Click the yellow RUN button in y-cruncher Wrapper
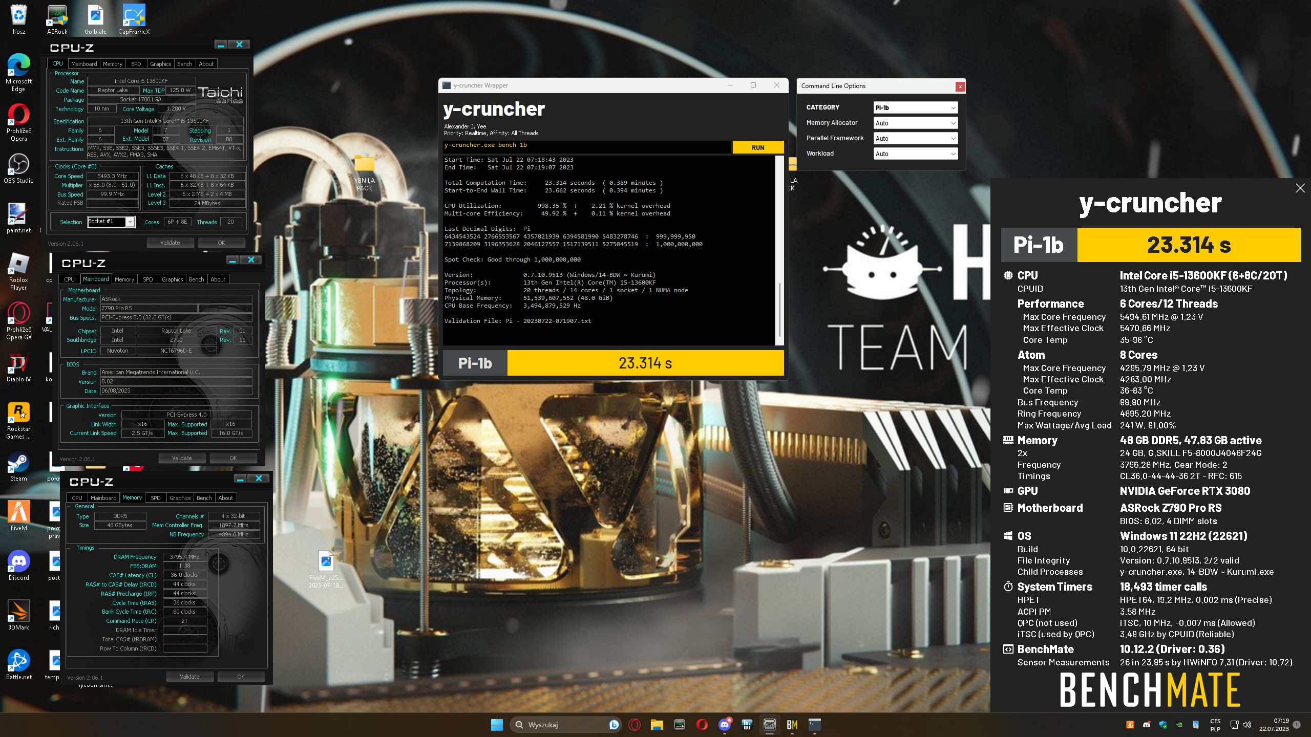The height and width of the screenshot is (737, 1311). click(x=758, y=147)
